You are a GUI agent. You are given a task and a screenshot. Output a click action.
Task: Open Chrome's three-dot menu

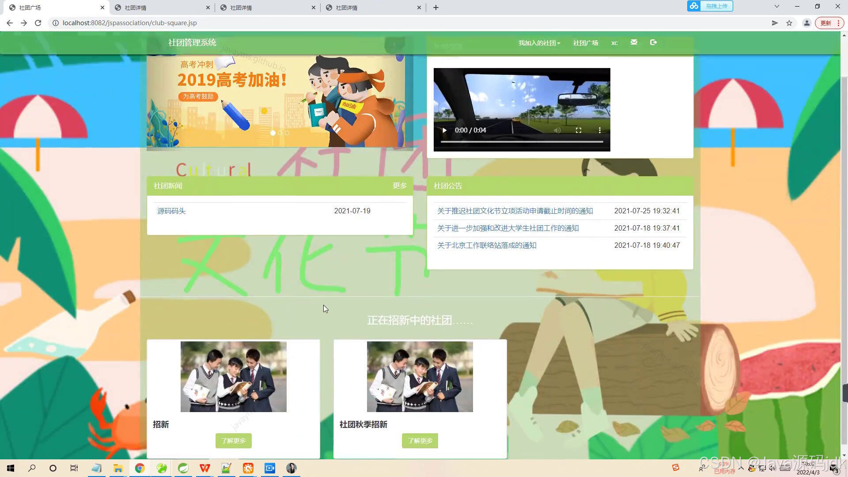coord(837,23)
